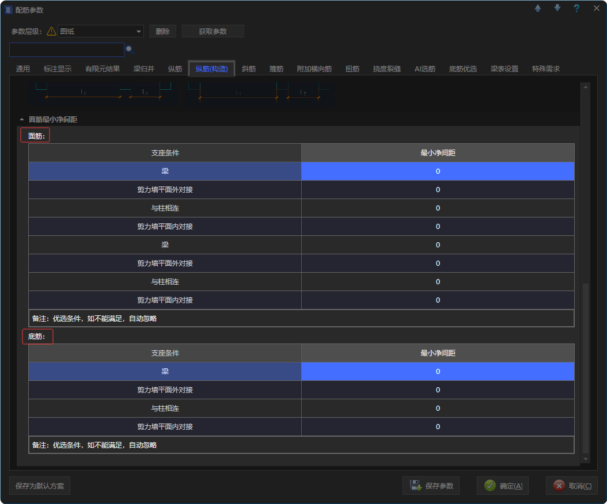Click the parameter search input field

(x=66, y=49)
